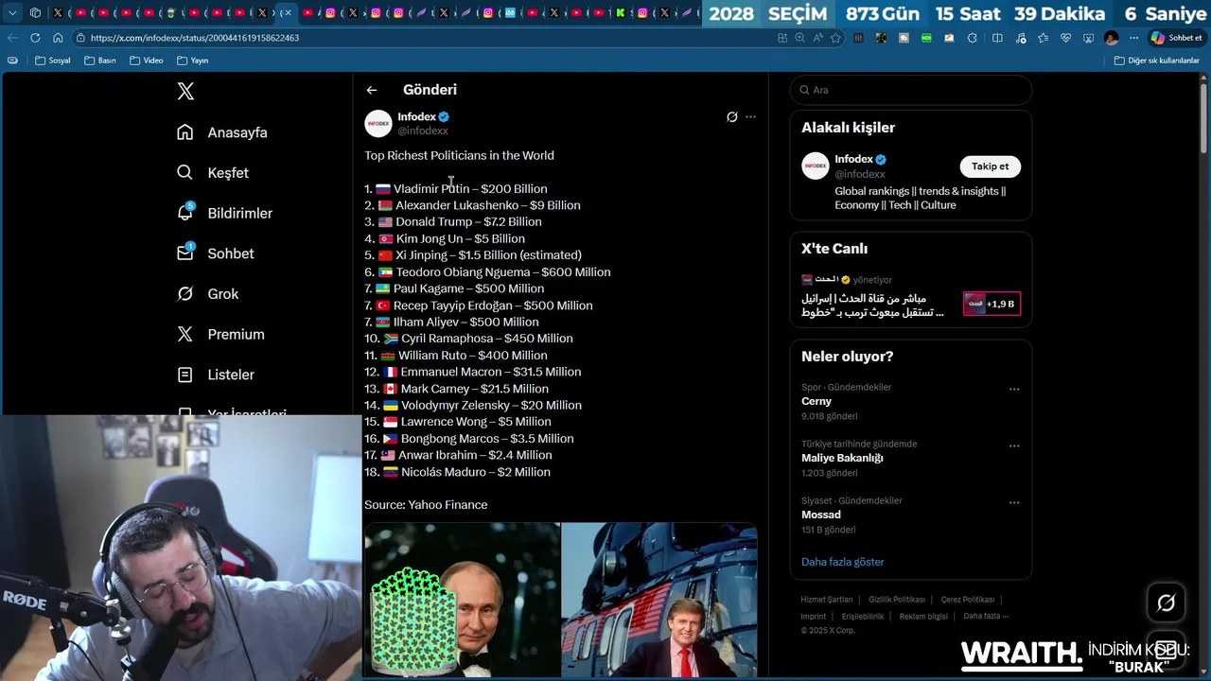1211x681 pixels.
Task: Open Yayın bookmarks folder
Action: pyautogui.click(x=192, y=61)
